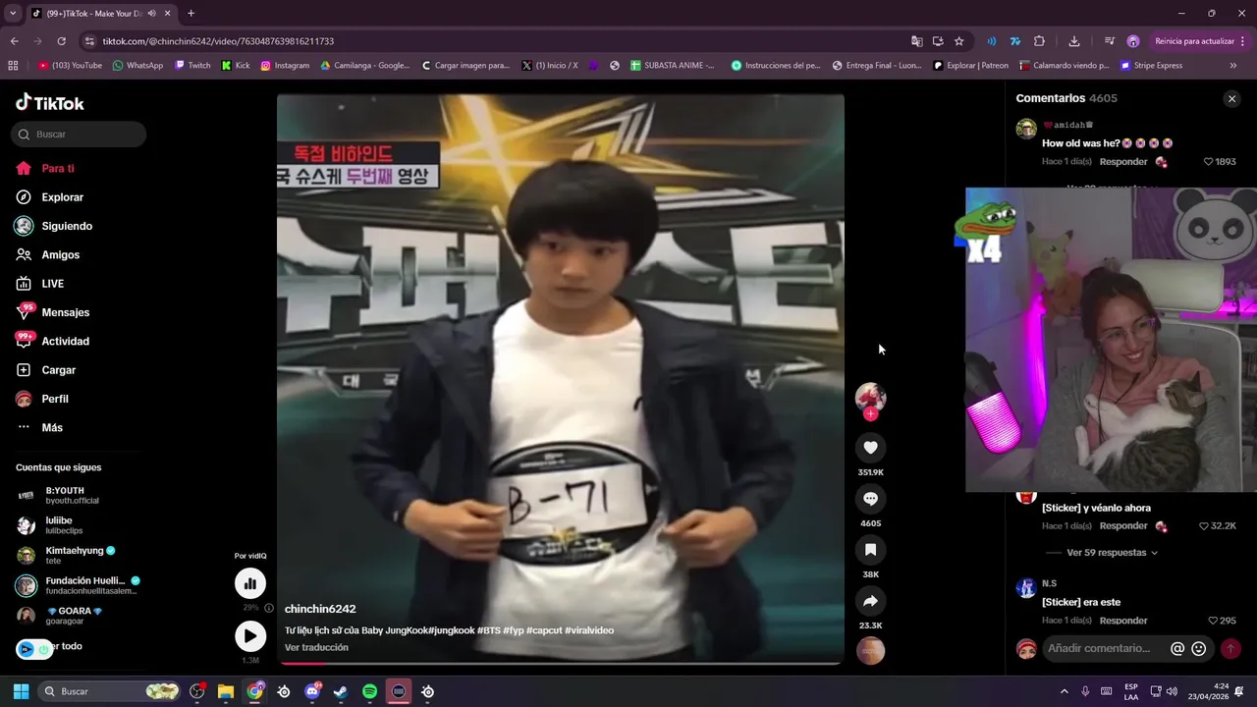
Task: Seek on the video progress bar
Action: (560, 663)
